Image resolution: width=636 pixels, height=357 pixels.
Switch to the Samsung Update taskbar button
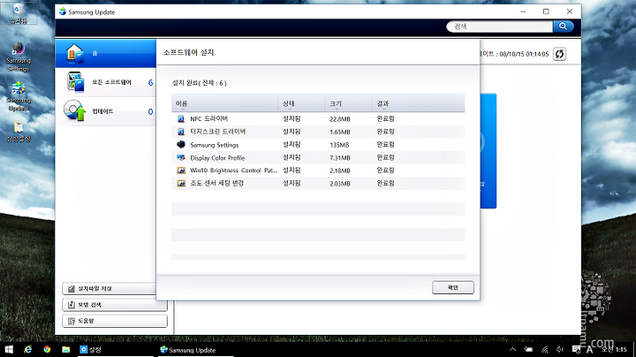(x=196, y=349)
